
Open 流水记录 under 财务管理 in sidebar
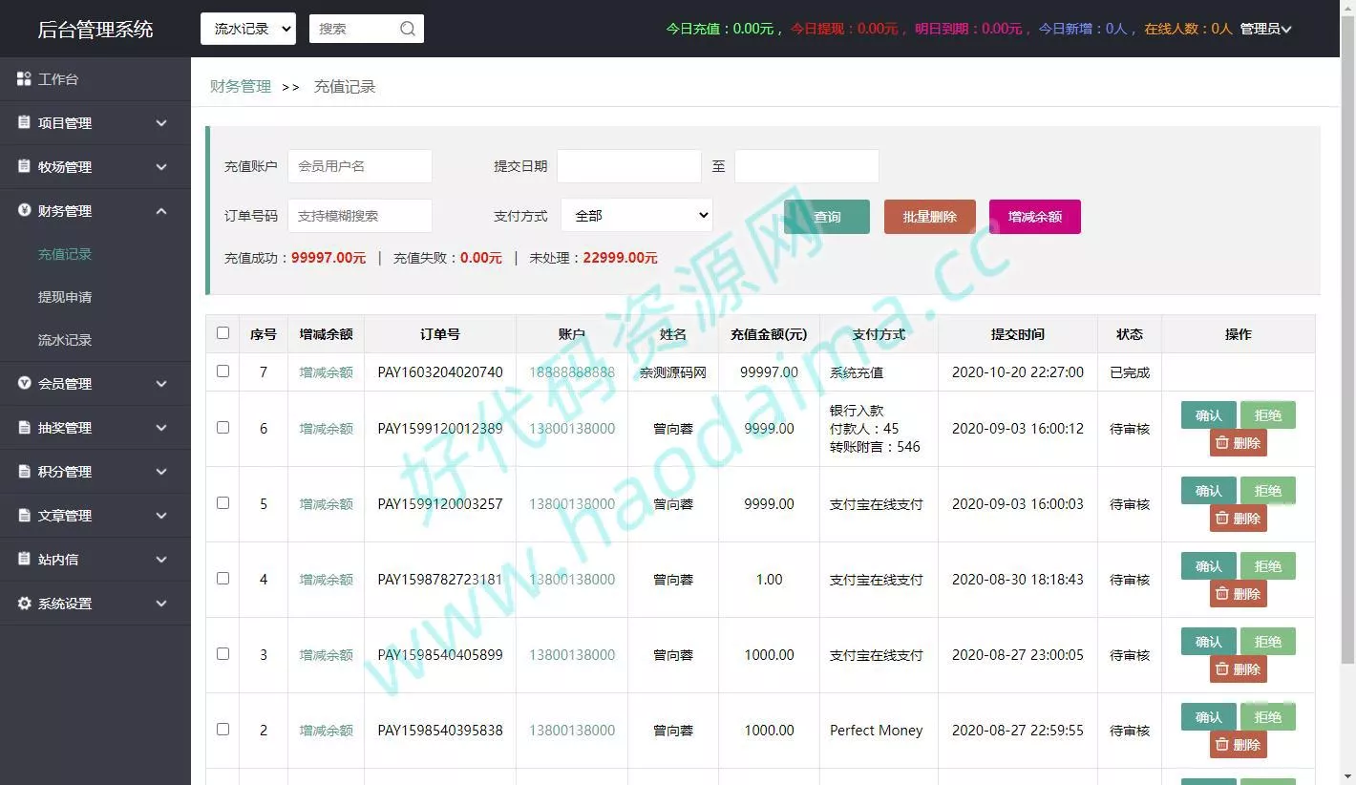pos(65,340)
